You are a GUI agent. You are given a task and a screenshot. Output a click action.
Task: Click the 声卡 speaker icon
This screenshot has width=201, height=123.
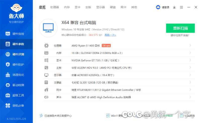46,97
